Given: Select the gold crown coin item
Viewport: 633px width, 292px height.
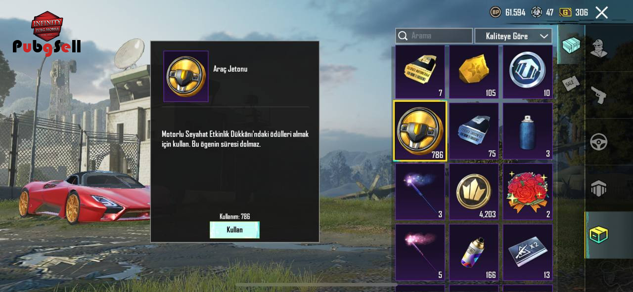Looking at the screenshot, I should click(474, 192).
